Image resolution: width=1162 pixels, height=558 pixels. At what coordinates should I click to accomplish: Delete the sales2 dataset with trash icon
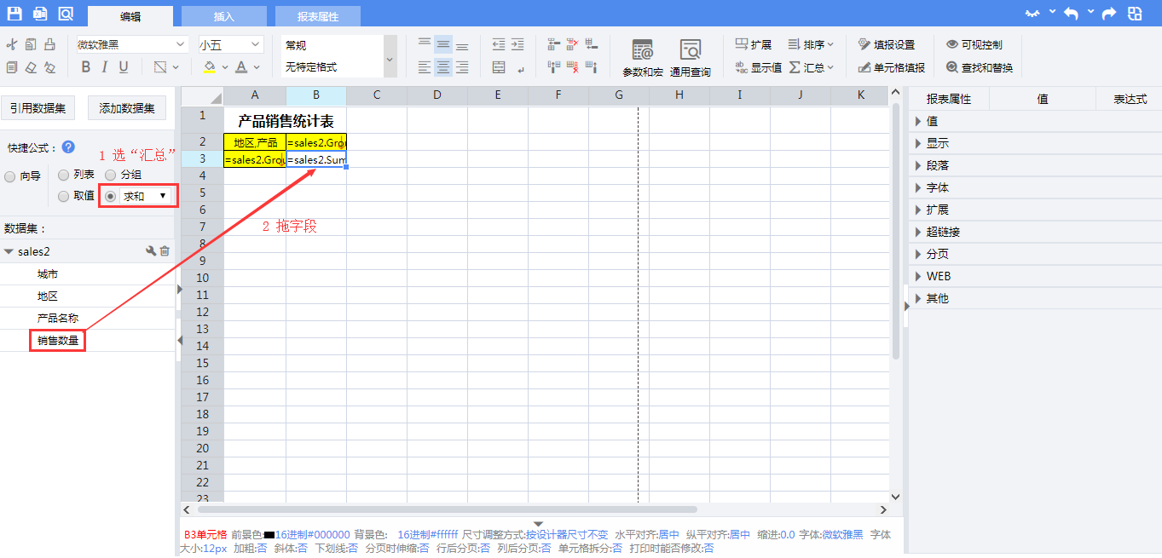[x=165, y=251]
